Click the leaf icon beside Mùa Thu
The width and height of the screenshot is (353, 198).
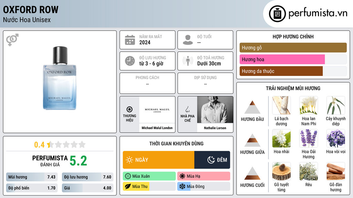point(128,187)
